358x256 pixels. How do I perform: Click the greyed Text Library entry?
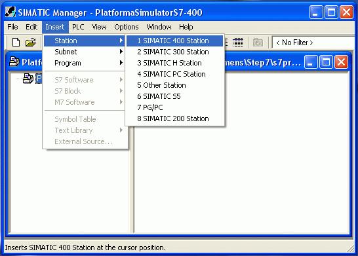pos(84,130)
